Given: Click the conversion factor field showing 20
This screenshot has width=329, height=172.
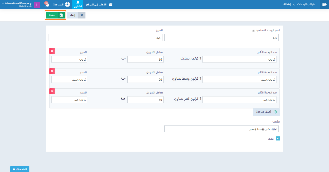Looking at the screenshot, I should click(x=145, y=80).
